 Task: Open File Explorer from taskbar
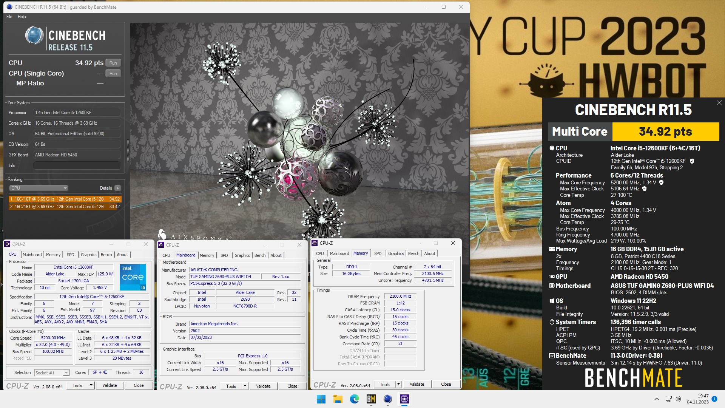338,399
